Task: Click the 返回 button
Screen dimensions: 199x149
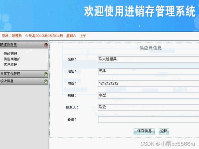Action: (x=164, y=131)
